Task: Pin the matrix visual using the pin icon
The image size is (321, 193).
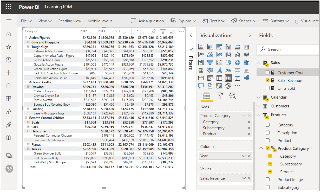Action: [154, 32]
